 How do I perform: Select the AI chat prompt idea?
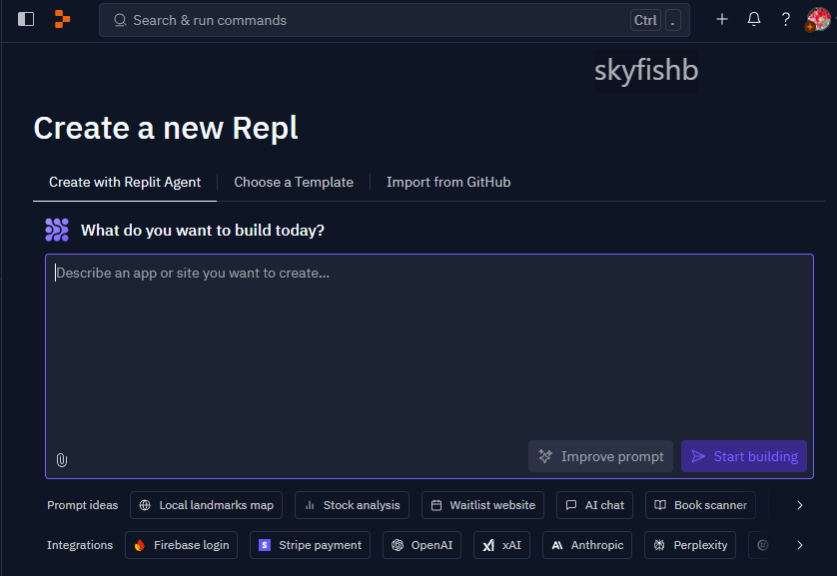point(594,505)
